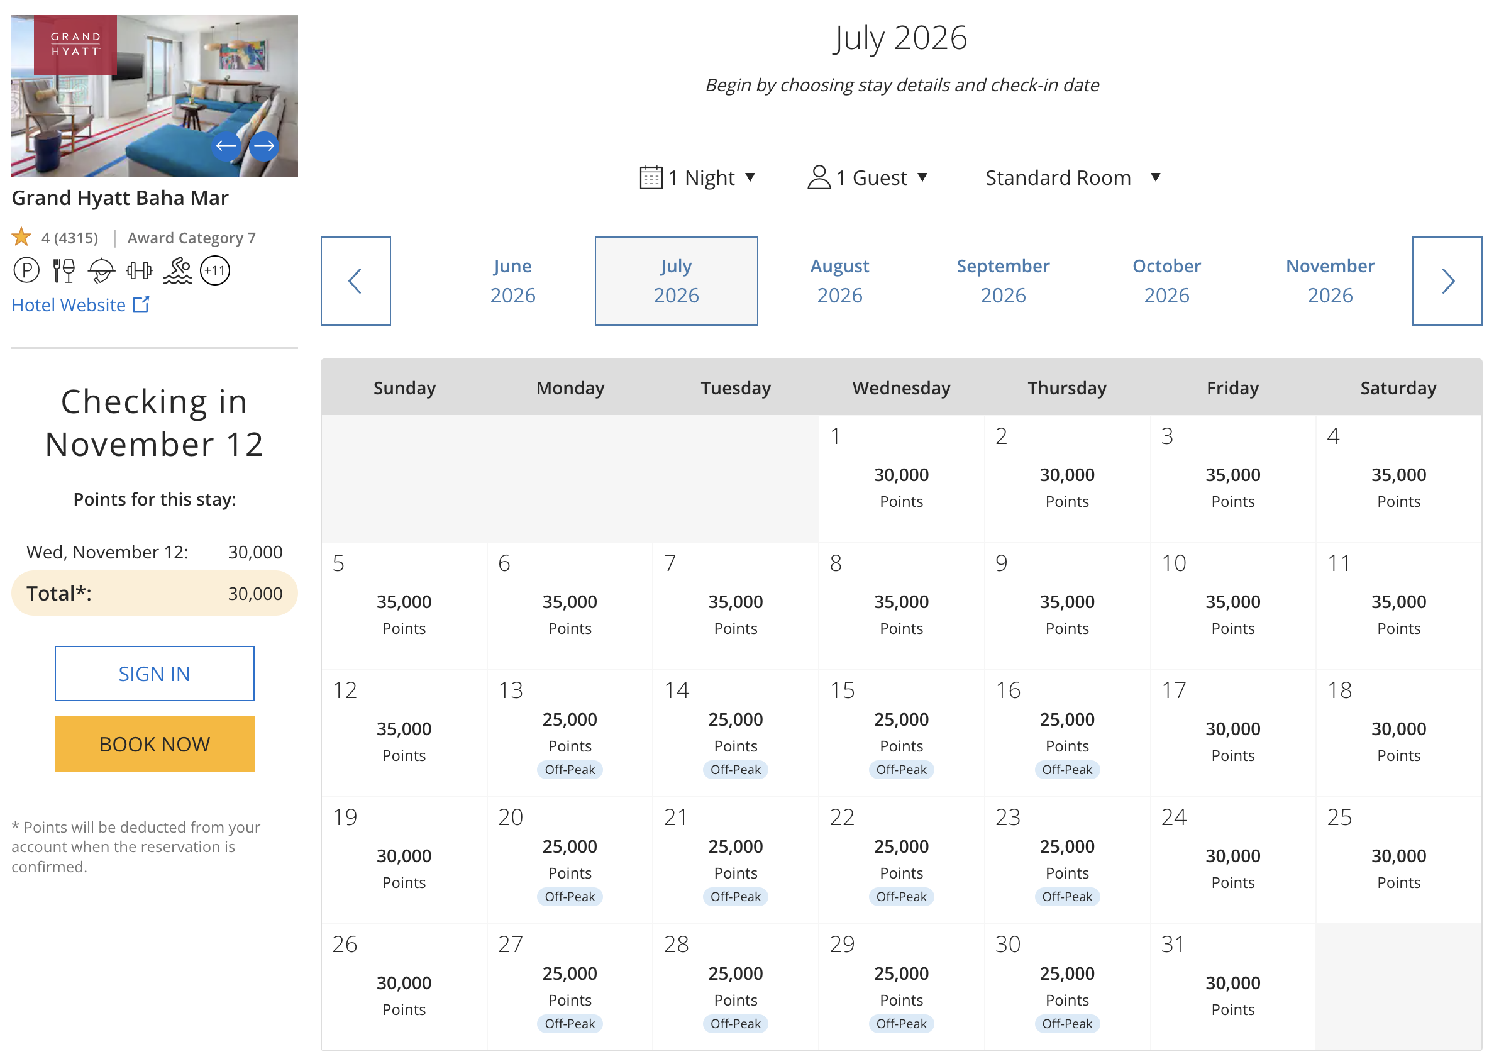Click the SIGN IN button
This screenshot has width=1494, height=1059.
(x=155, y=673)
